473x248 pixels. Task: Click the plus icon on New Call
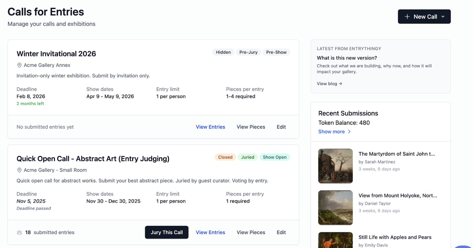[407, 17]
